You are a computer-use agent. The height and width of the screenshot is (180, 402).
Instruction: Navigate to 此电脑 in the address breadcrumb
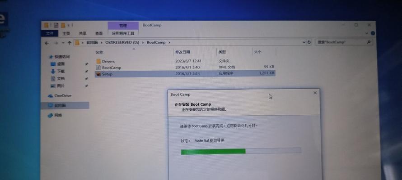click(92, 43)
